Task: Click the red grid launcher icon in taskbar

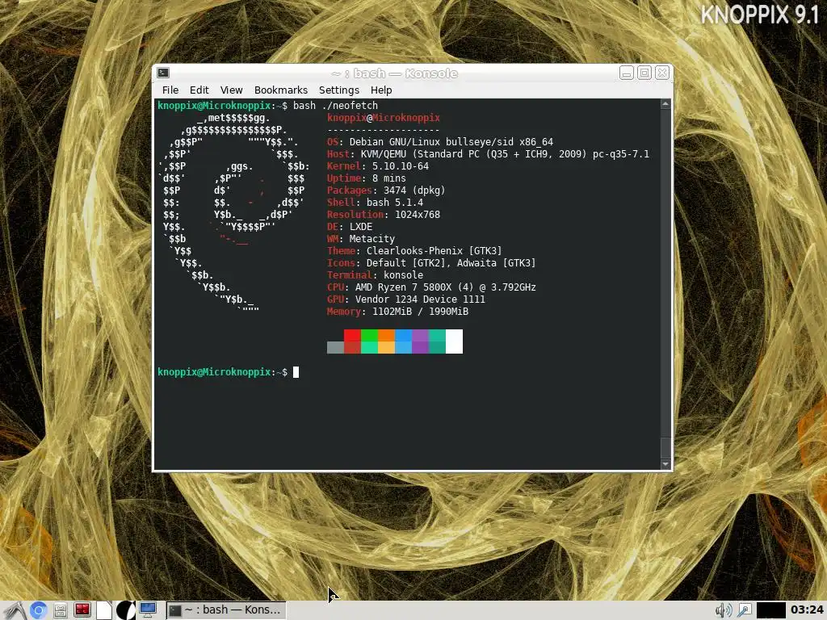Action: click(82, 610)
